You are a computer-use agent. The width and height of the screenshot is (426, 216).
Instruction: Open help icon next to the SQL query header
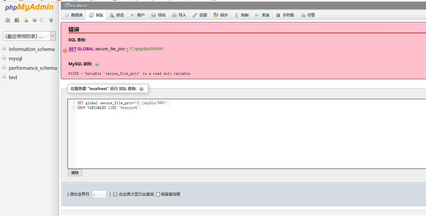point(141,89)
